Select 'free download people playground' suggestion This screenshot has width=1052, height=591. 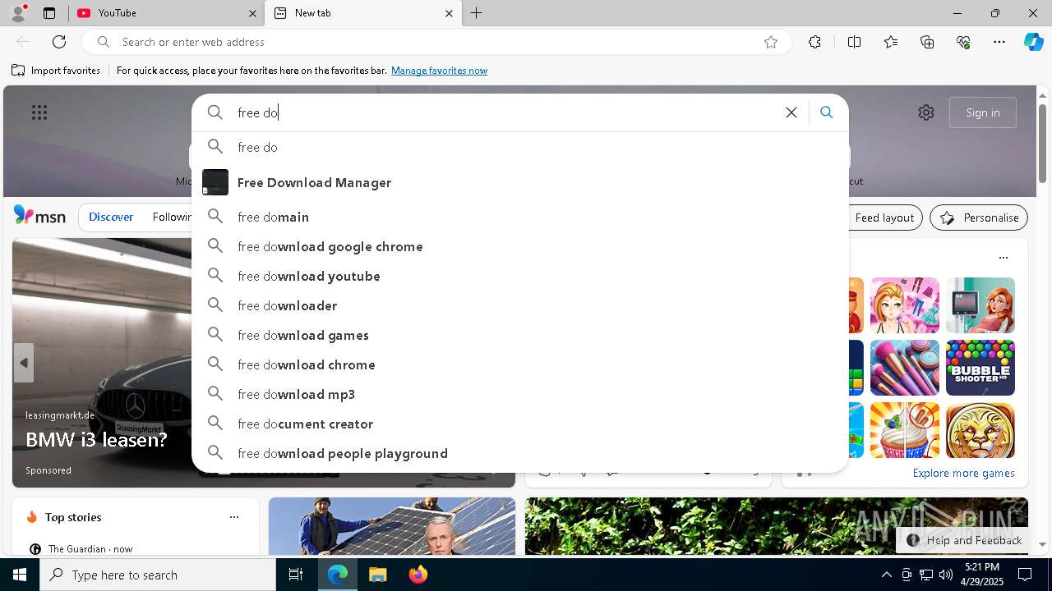tap(519, 453)
